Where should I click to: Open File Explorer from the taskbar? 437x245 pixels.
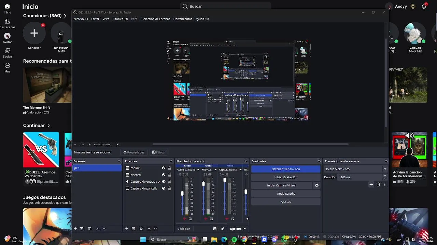coord(214,240)
